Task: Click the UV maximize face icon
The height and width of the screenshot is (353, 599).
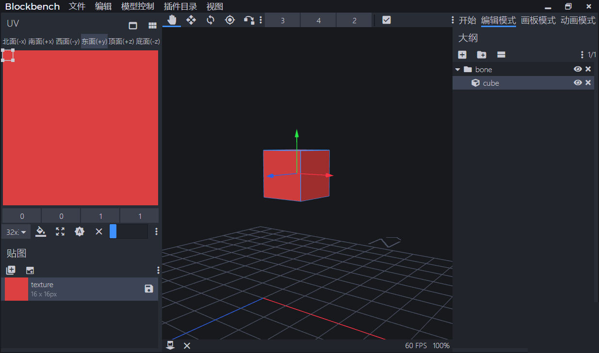Action: click(60, 231)
